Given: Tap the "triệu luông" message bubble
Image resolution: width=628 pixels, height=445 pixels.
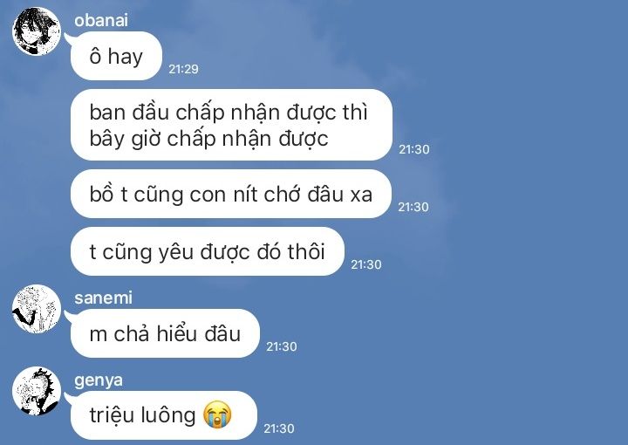Looking at the screenshot, I should coord(164,415).
